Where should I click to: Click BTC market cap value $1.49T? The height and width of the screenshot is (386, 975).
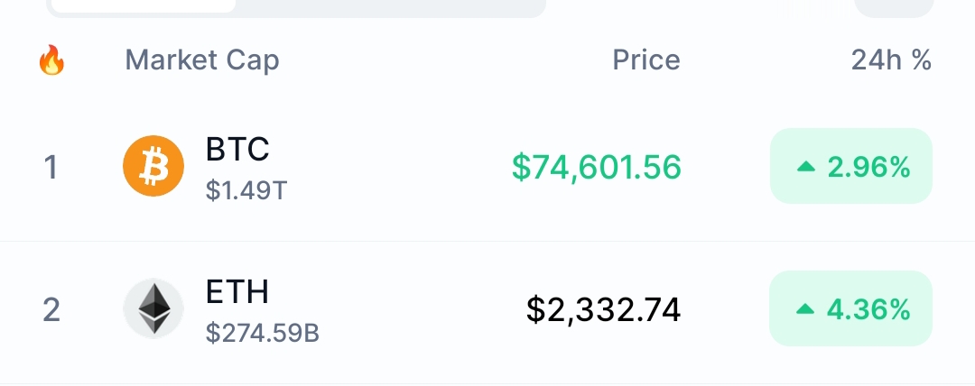(x=246, y=190)
